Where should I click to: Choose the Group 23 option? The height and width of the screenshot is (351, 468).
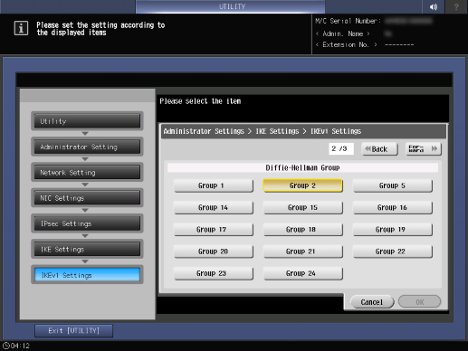click(214, 274)
